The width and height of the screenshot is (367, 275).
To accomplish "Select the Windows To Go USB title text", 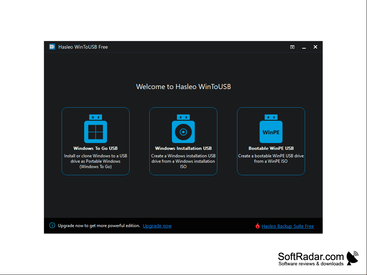I will click(x=96, y=148).
